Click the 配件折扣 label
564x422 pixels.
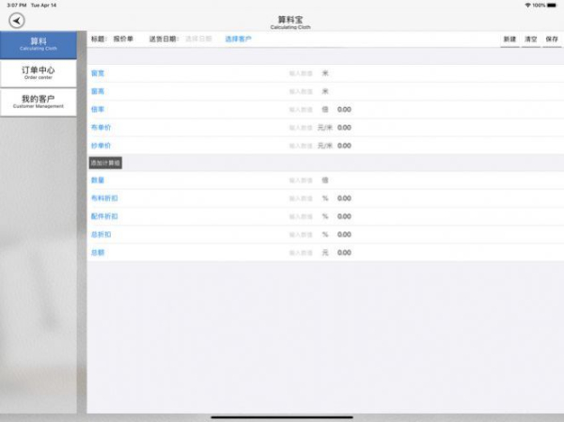[x=104, y=216]
